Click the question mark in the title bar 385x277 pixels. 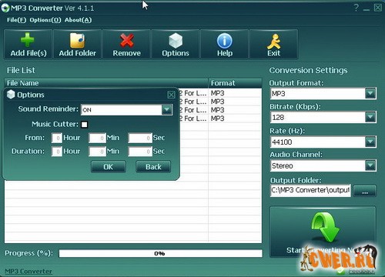[356, 8]
